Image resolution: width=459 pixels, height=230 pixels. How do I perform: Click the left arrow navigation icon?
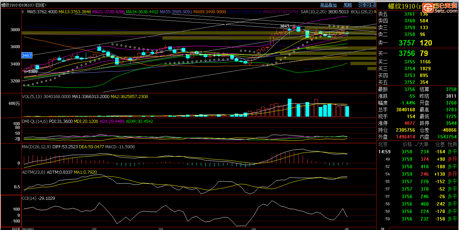click(x=362, y=5)
